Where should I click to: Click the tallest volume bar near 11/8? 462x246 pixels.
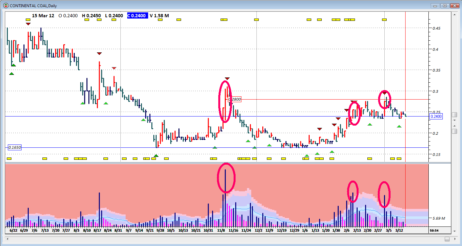tap(225, 198)
